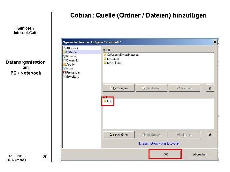This screenshot has width=230, height=172.
Task: Click the Allgemein person icon
Action: tap(64, 48)
